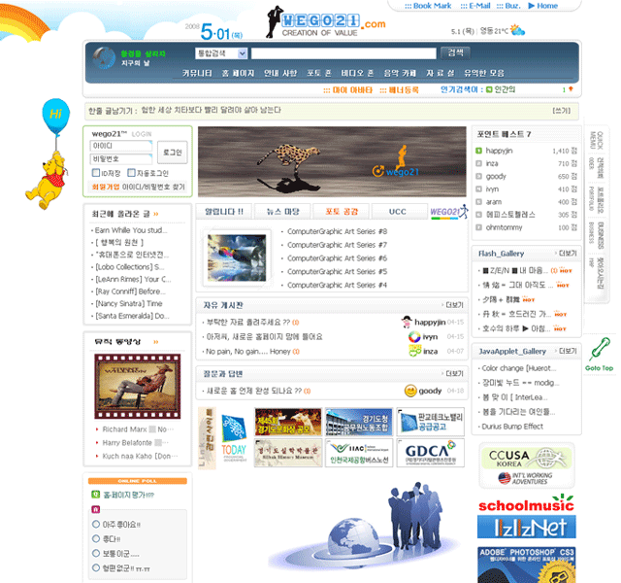Screen dimensions: 621x583
Task: Expand 더보기 in the Flash_Gallery panel
Action: pyautogui.click(x=568, y=253)
